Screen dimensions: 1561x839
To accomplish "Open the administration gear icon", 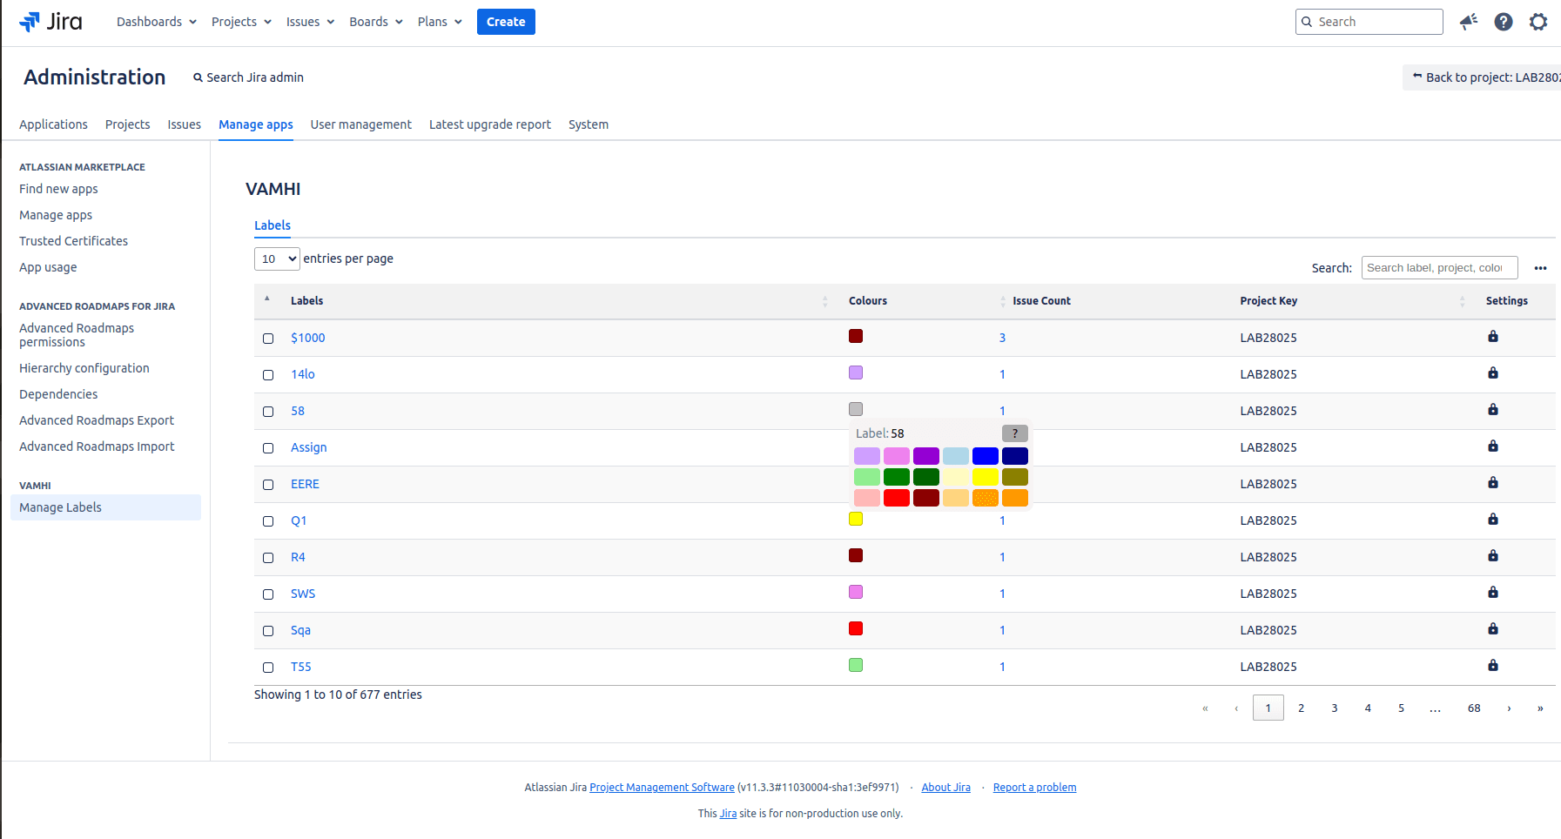I will [x=1538, y=22].
